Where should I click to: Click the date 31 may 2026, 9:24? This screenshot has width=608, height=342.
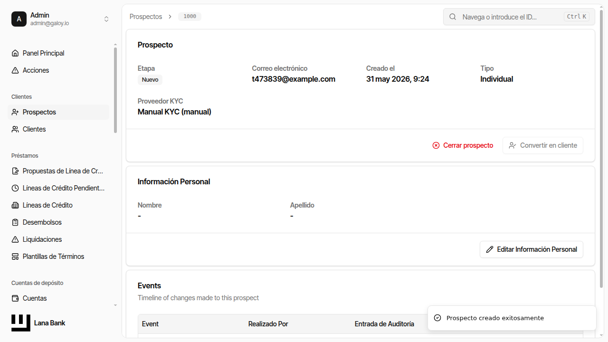398,79
